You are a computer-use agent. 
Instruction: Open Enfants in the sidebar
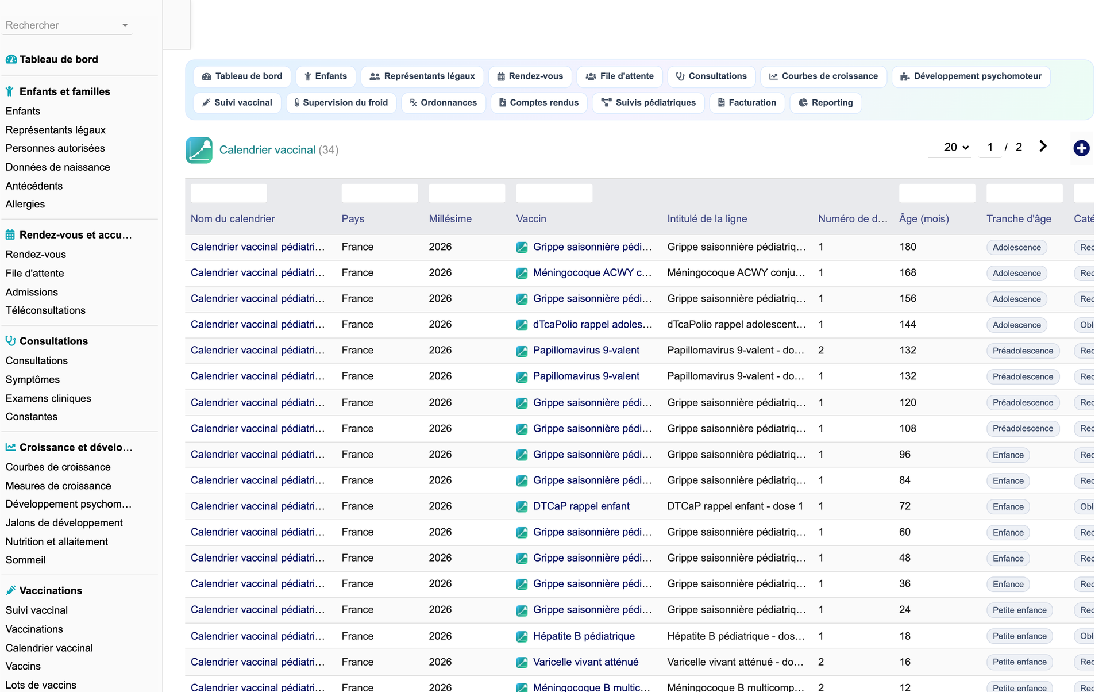tap(23, 111)
